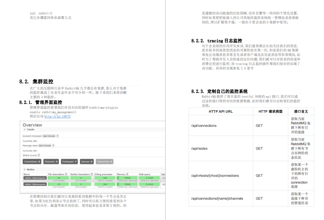
Task: Select the rabbit-1@tensquare node badge
Action: coord(35,178)
